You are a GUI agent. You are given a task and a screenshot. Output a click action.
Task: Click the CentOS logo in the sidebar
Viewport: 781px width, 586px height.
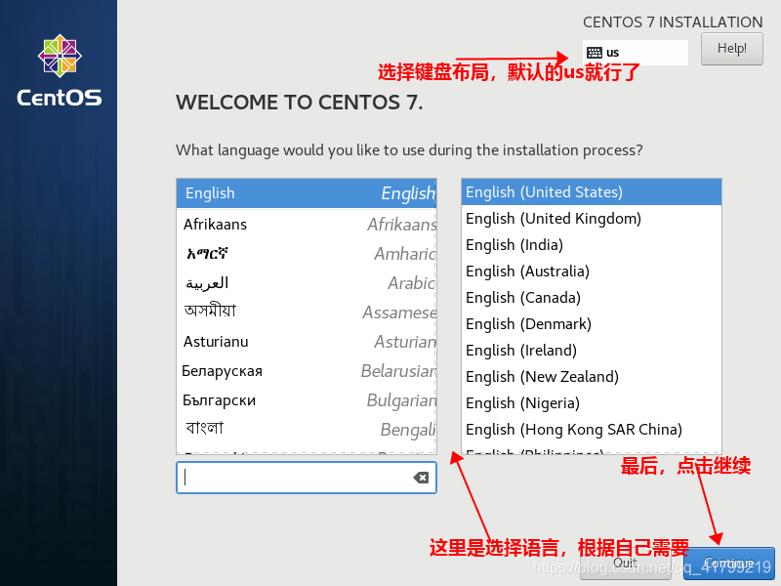pyautogui.click(x=60, y=70)
